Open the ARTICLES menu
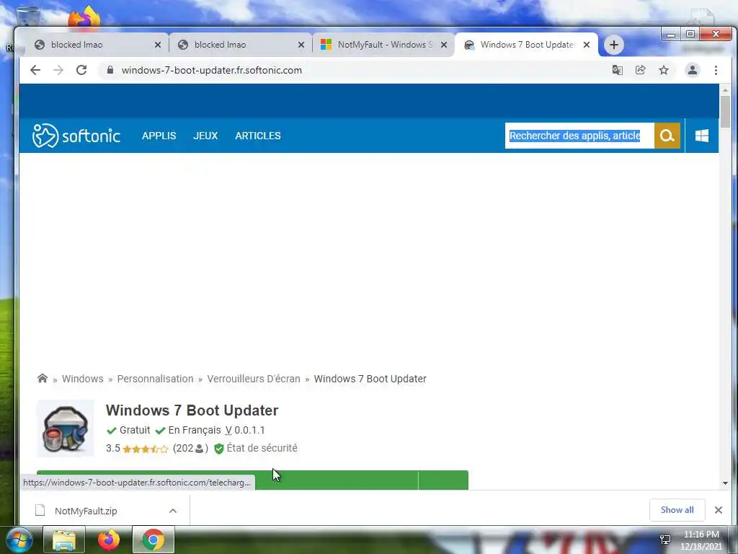The height and width of the screenshot is (554, 738). click(258, 136)
